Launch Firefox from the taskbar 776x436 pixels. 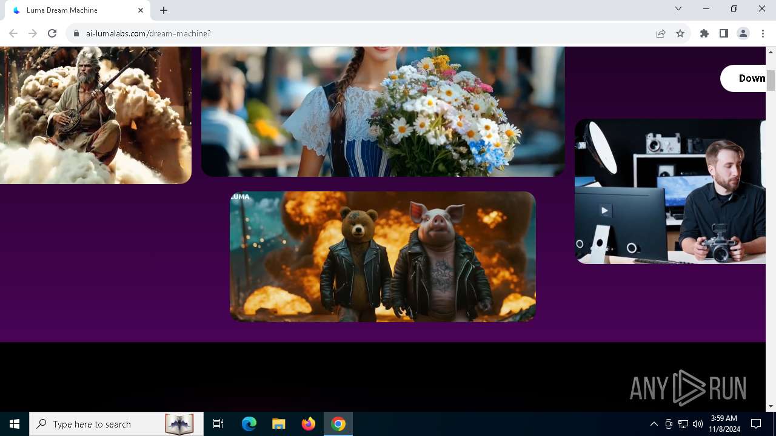point(309,424)
